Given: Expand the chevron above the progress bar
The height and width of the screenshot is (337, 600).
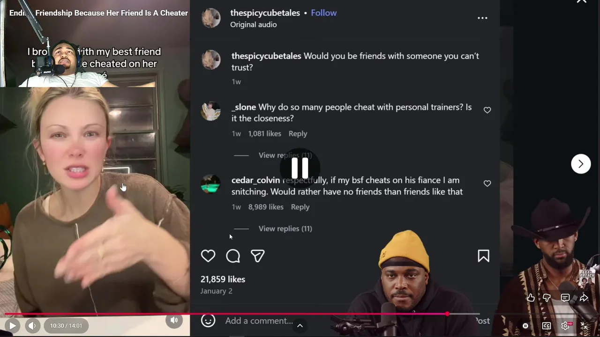Looking at the screenshot, I should pos(300,325).
